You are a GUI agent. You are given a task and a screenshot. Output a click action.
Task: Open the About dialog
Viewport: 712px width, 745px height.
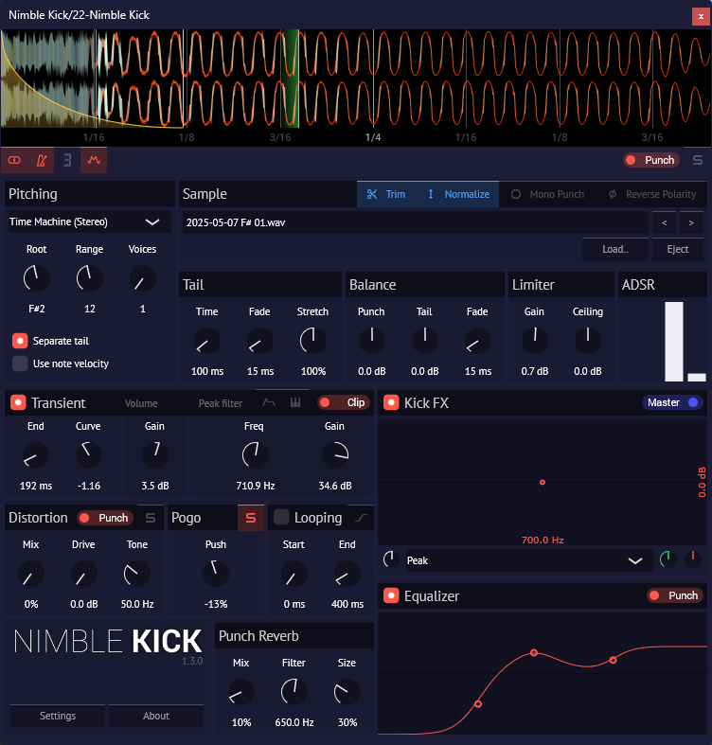(x=156, y=716)
